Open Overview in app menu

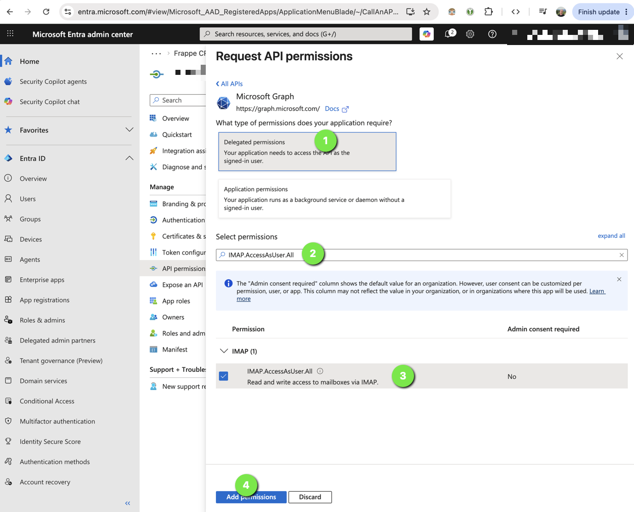click(175, 118)
